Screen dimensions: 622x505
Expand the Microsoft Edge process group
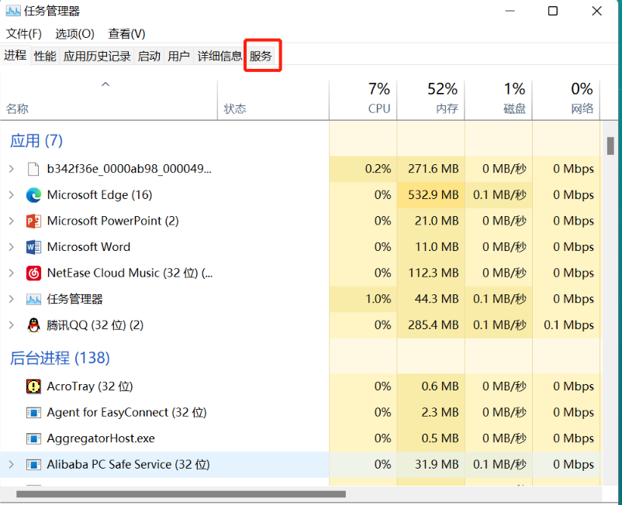pos(12,194)
